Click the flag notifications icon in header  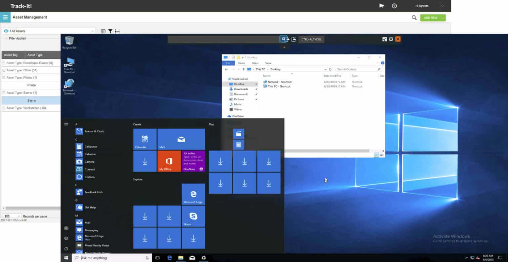(x=382, y=6)
